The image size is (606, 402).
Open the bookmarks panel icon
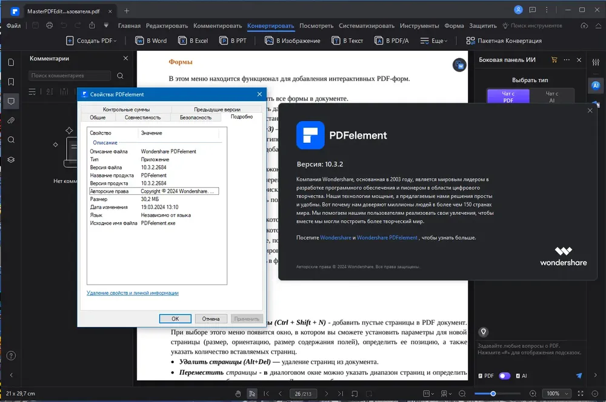click(11, 82)
